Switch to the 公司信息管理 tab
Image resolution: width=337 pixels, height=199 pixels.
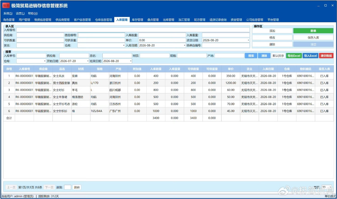(255, 20)
